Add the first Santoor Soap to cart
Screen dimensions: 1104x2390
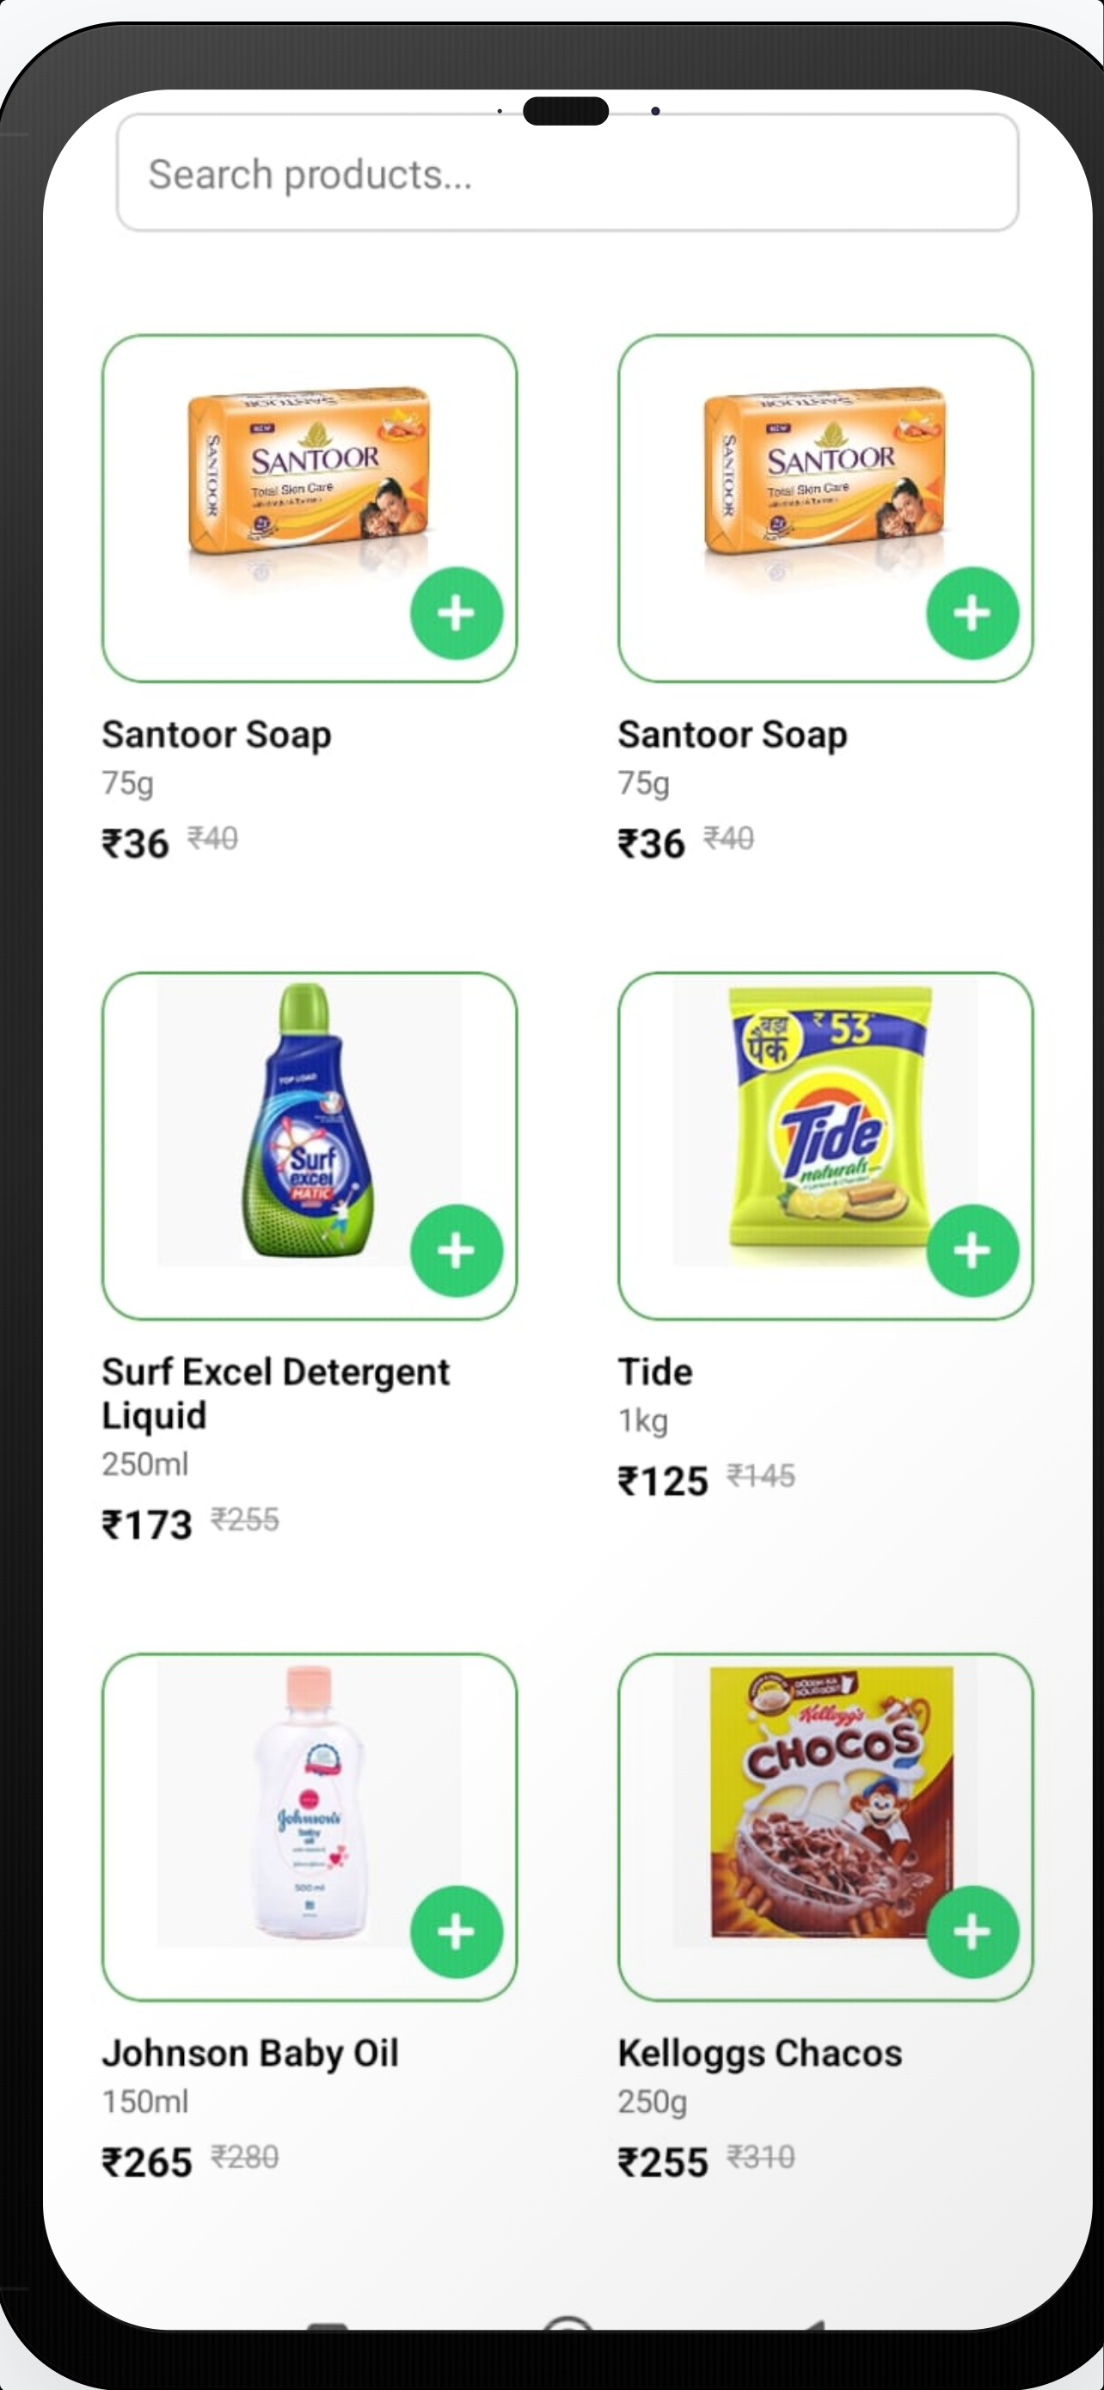click(456, 613)
